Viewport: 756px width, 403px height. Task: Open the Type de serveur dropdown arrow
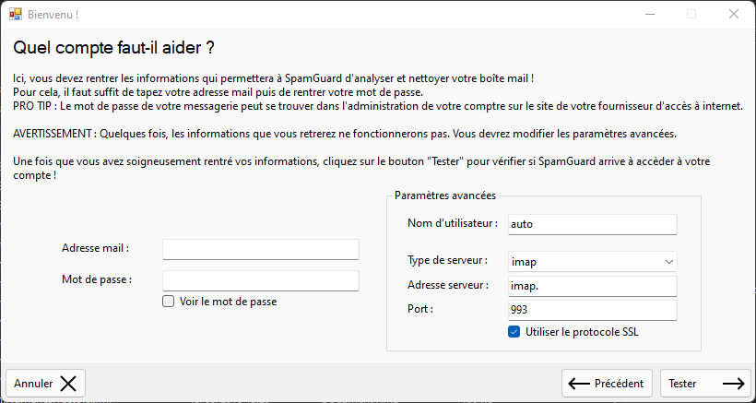tap(667, 262)
